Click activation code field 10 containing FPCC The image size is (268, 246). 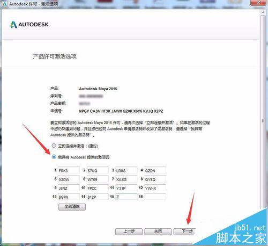[98, 188]
